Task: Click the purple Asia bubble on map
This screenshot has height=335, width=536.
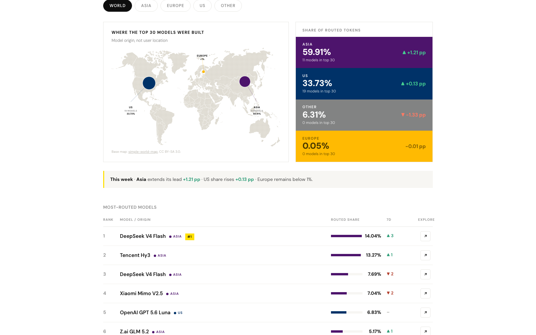Action: click(245, 81)
